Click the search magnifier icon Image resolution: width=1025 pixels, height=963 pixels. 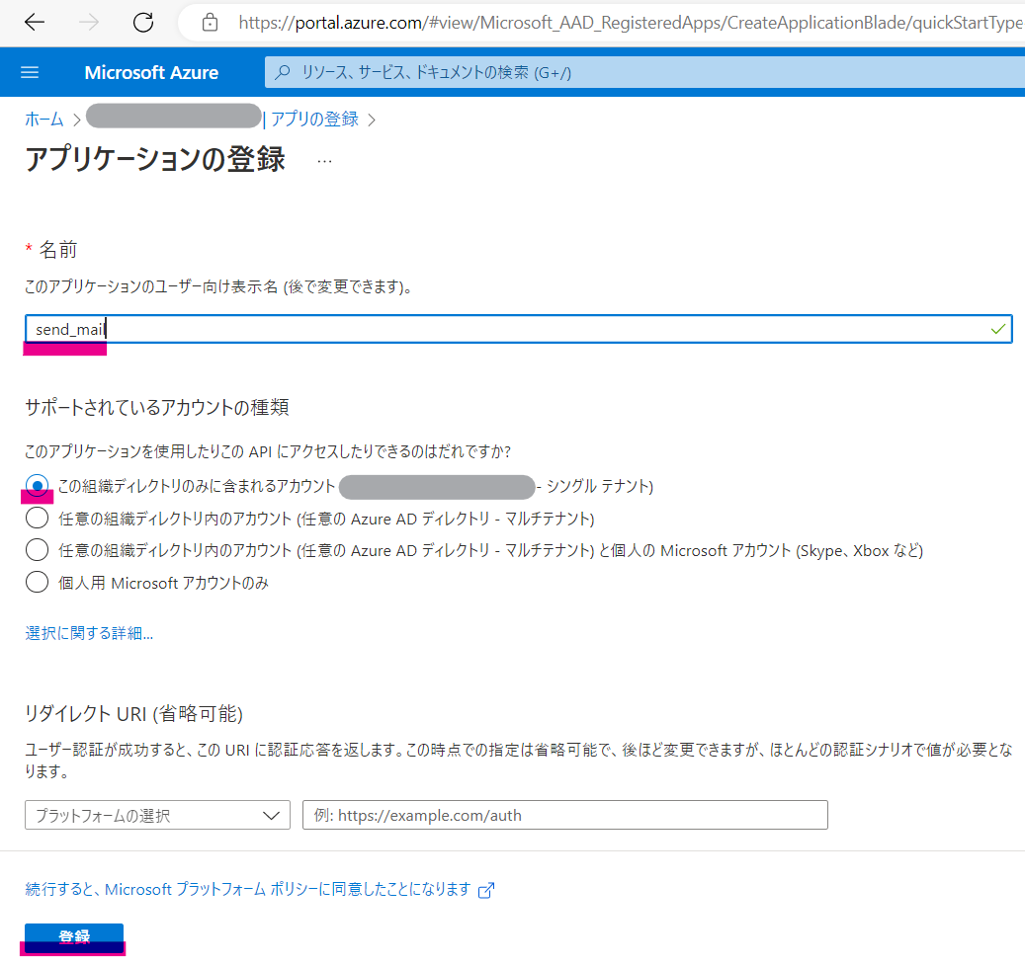pos(283,72)
